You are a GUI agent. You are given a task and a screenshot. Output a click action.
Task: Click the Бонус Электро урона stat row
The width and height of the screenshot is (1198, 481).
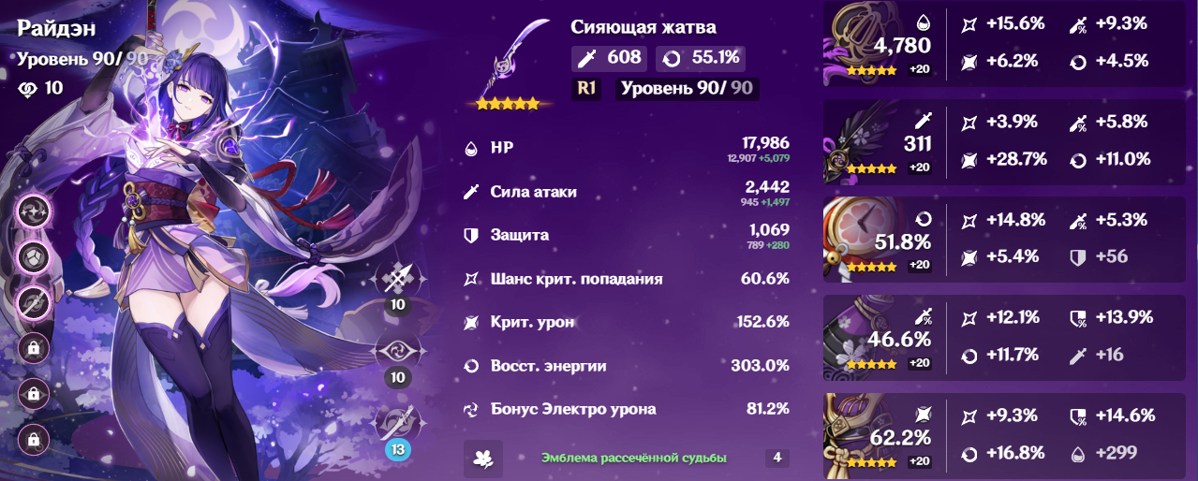coord(627,409)
